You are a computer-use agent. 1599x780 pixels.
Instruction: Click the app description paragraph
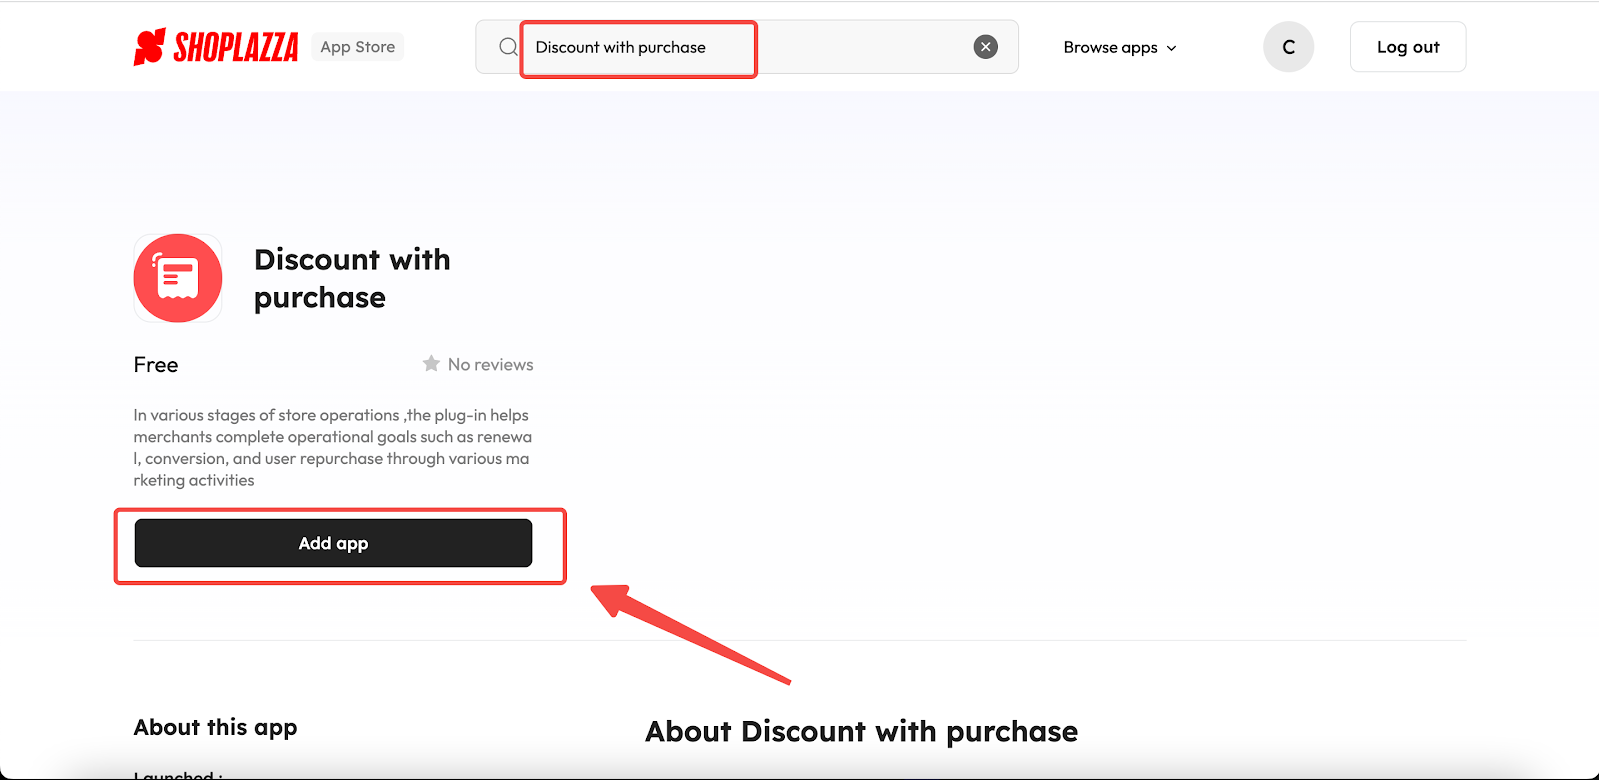[x=333, y=448]
